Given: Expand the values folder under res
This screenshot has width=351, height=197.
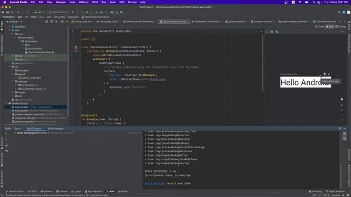Looking at the screenshot, I should (13, 92).
